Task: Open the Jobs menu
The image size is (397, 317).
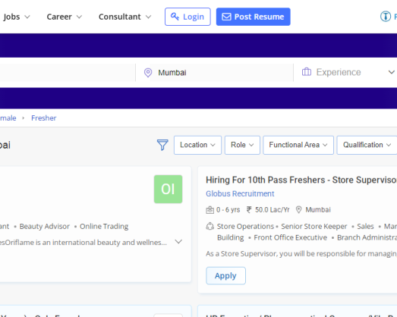Action: (17, 17)
